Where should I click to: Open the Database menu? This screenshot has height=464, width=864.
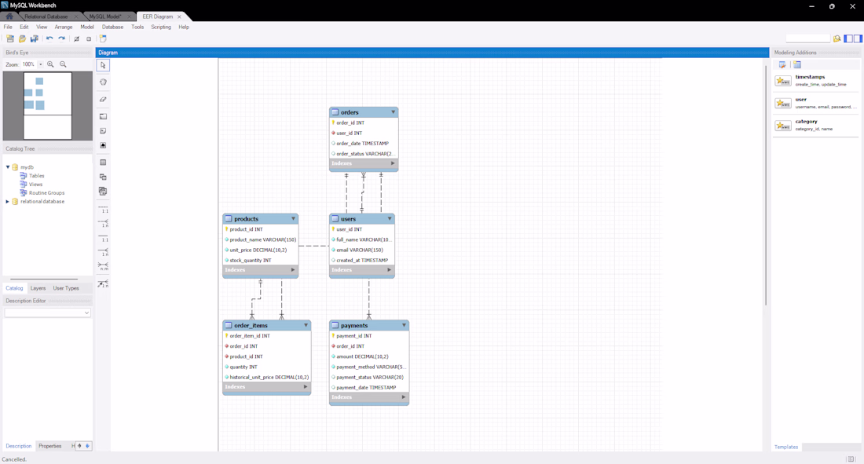[x=112, y=27]
